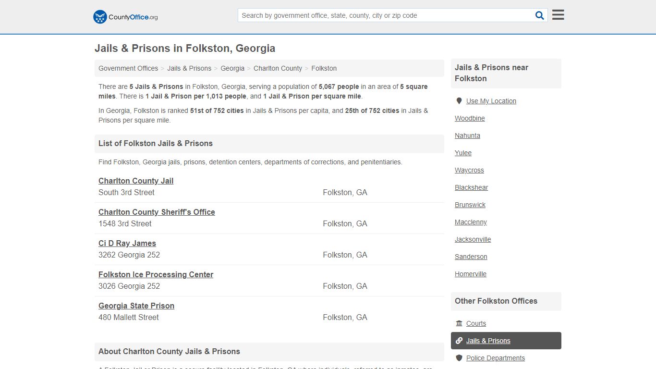Image resolution: width=656 pixels, height=369 pixels.
Task: Open Charlton County breadcrumb link
Action: (x=278, y=68)
